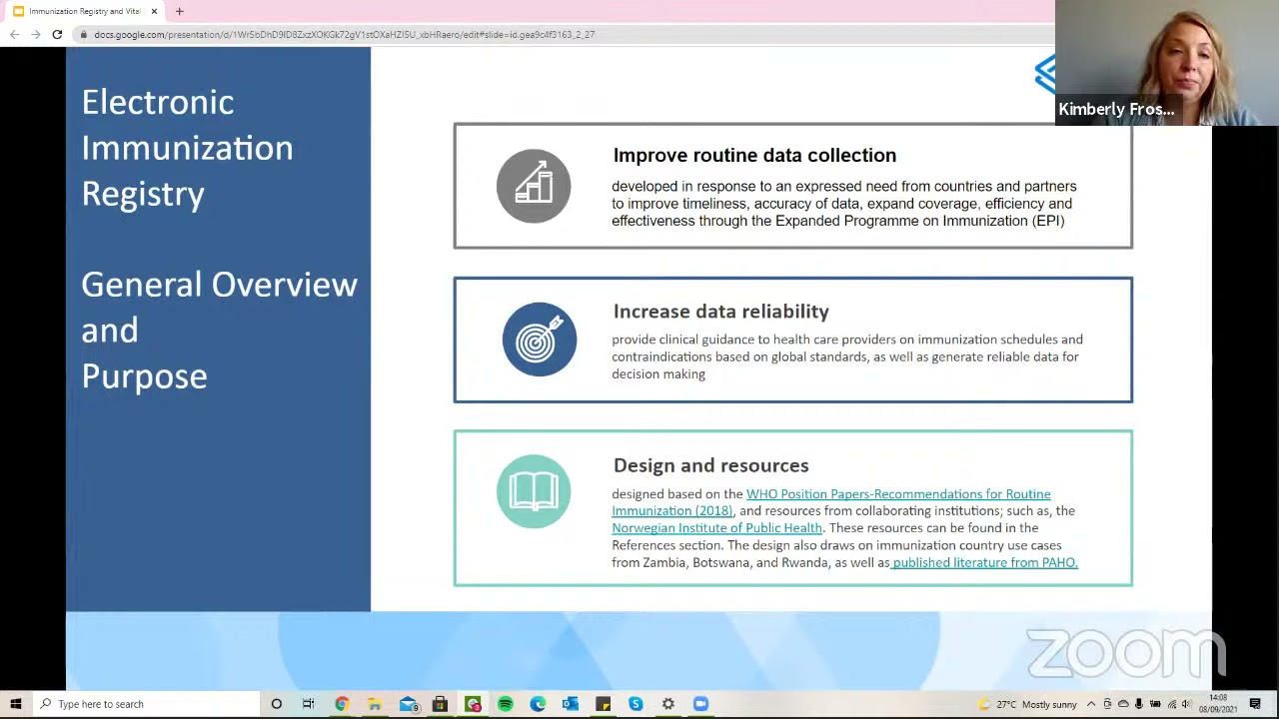Click the 27°C Mostly sunny weather widget
The image size is (1279, 719).
(1027, 704)
